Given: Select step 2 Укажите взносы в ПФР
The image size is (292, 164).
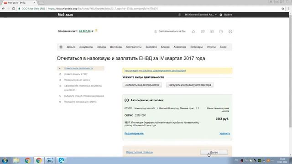Looking at the screenshot, I should click(x=76, y=74).
